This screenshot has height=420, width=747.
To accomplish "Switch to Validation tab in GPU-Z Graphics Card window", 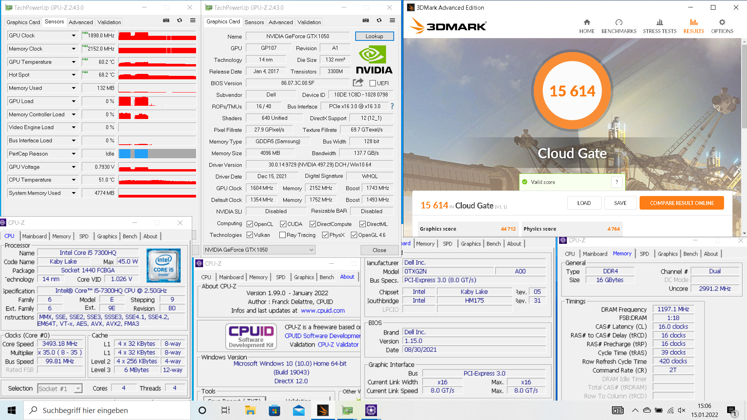I will tap(309, 22).
